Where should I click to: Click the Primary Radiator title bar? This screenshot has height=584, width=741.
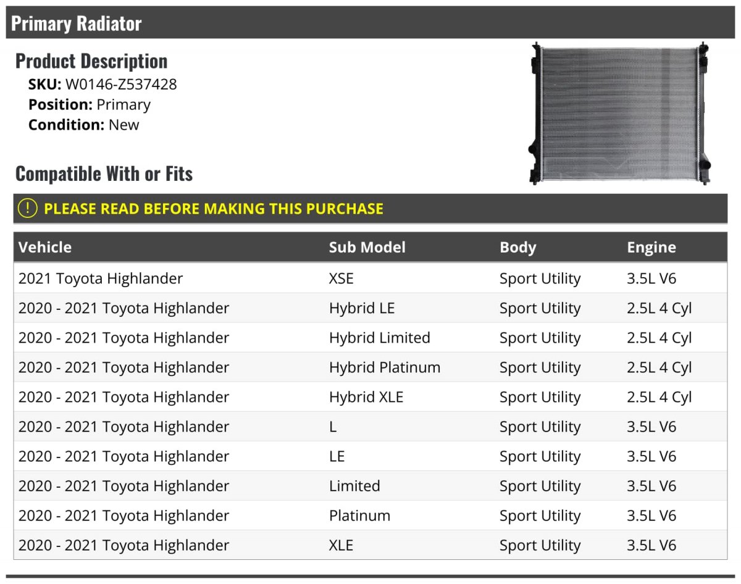point(371,23)
